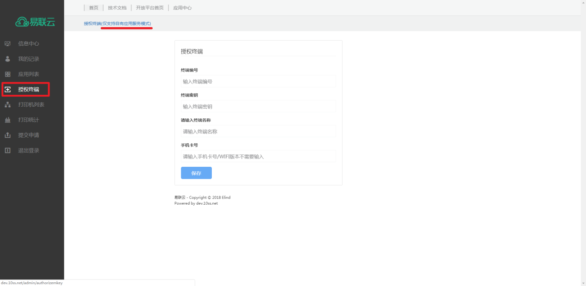Click the Powered by dev.10ss.net text
The width and height of the screenshot is (586, 286).
[x=196, y=203]
